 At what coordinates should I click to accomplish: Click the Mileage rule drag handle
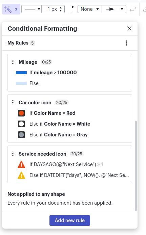[x=13, y=62]
